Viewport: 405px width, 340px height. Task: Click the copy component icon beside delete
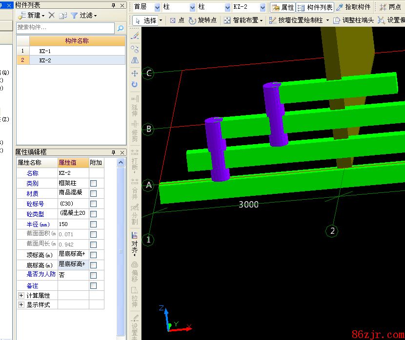click(63, 15)
